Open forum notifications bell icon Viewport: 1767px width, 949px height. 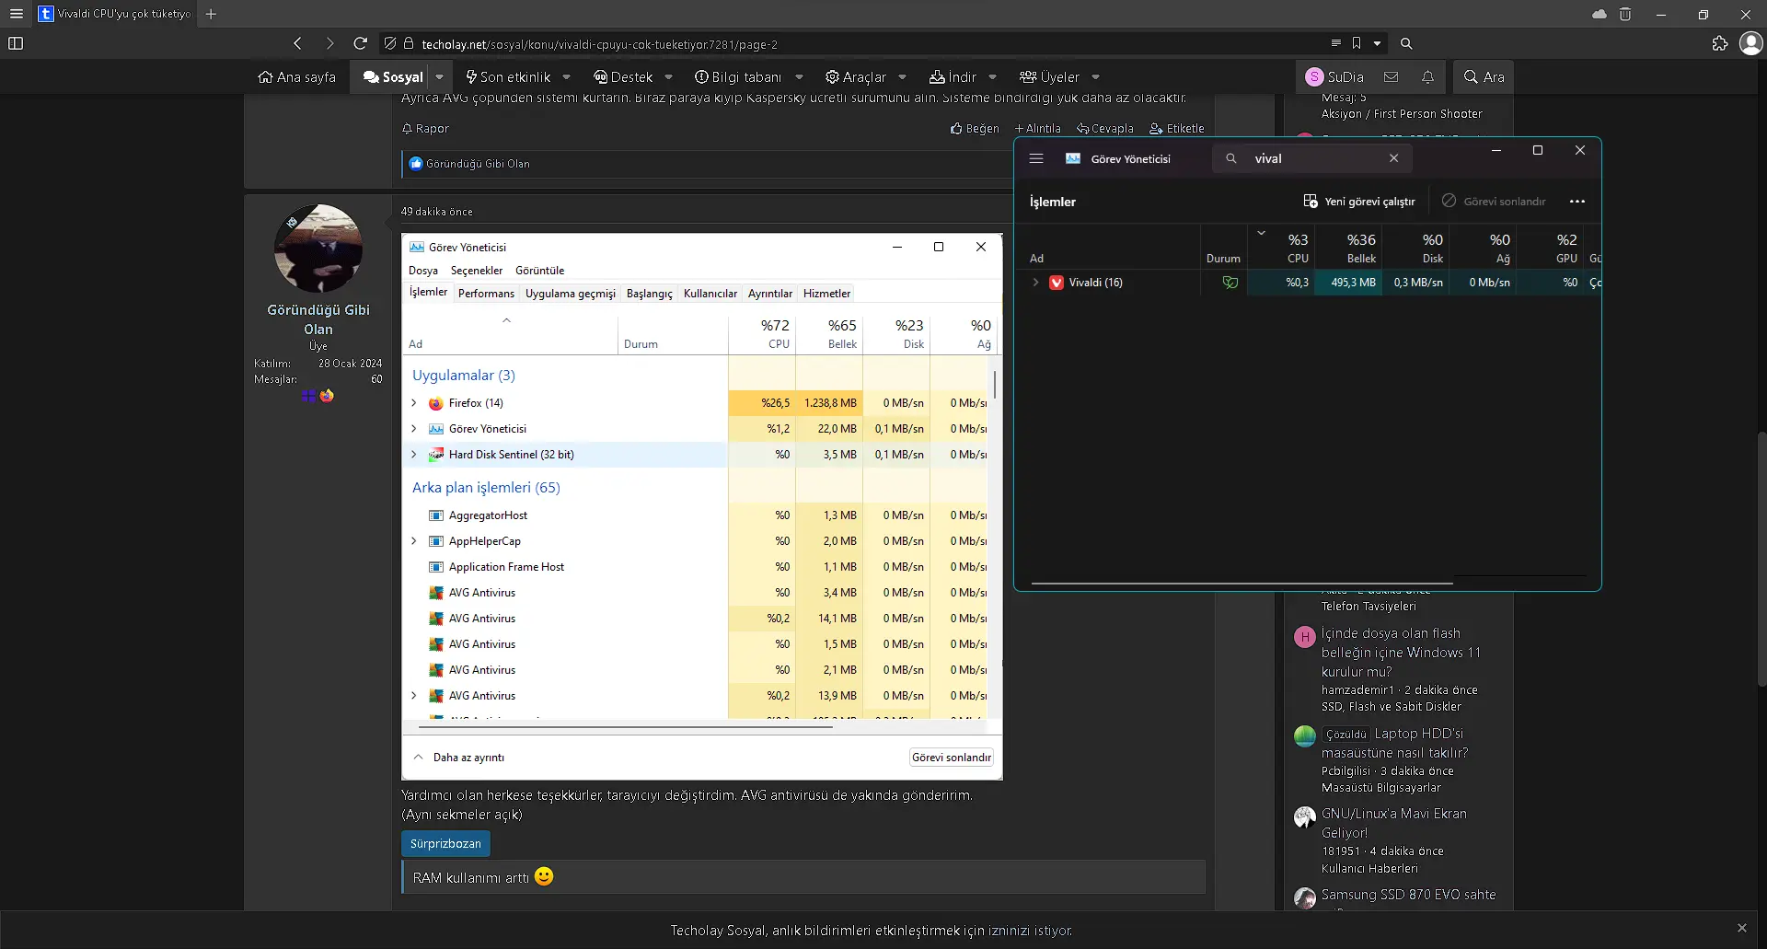tap(1427, 77)
